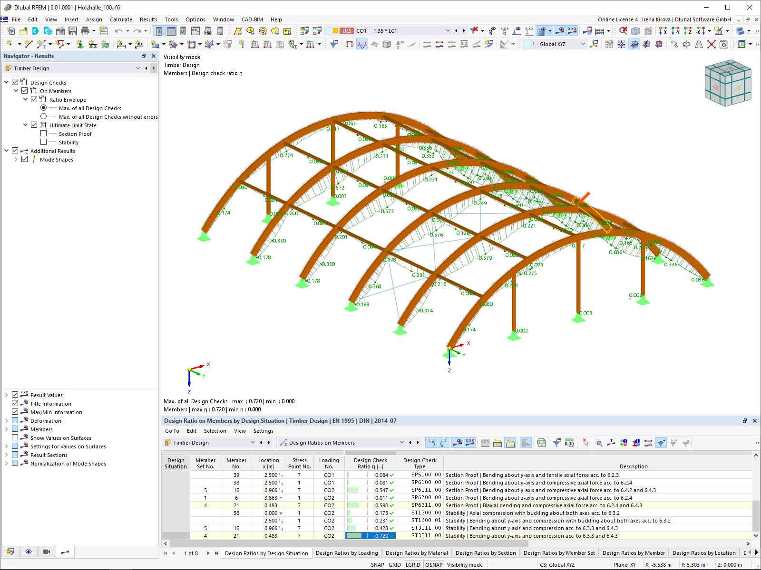Click the results diagram icon in second toolbar
The width and height of the screenshot is (761, 570).
[x=362, y=44]
